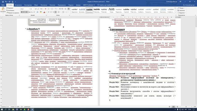Decrease font size with shrink font icon
This screenshot has width=197, height=111.
[x=38, y=9]
